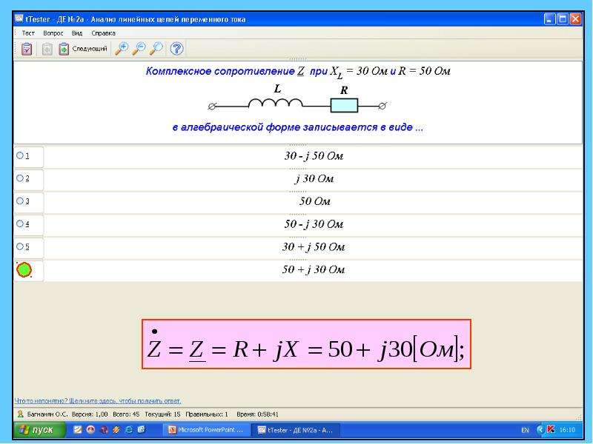Click the zoom in magnifier icon
The width and height of the screenshot is (593, 444).
pos(122,49)
